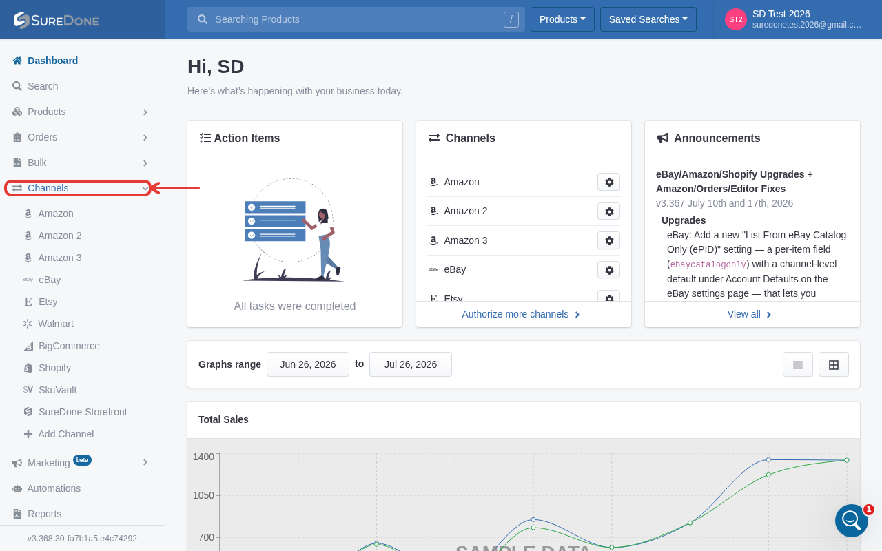Click the Walmart spark icon in sidebar
The width and height of the screenshot is (882, 551).
[28, 324]
